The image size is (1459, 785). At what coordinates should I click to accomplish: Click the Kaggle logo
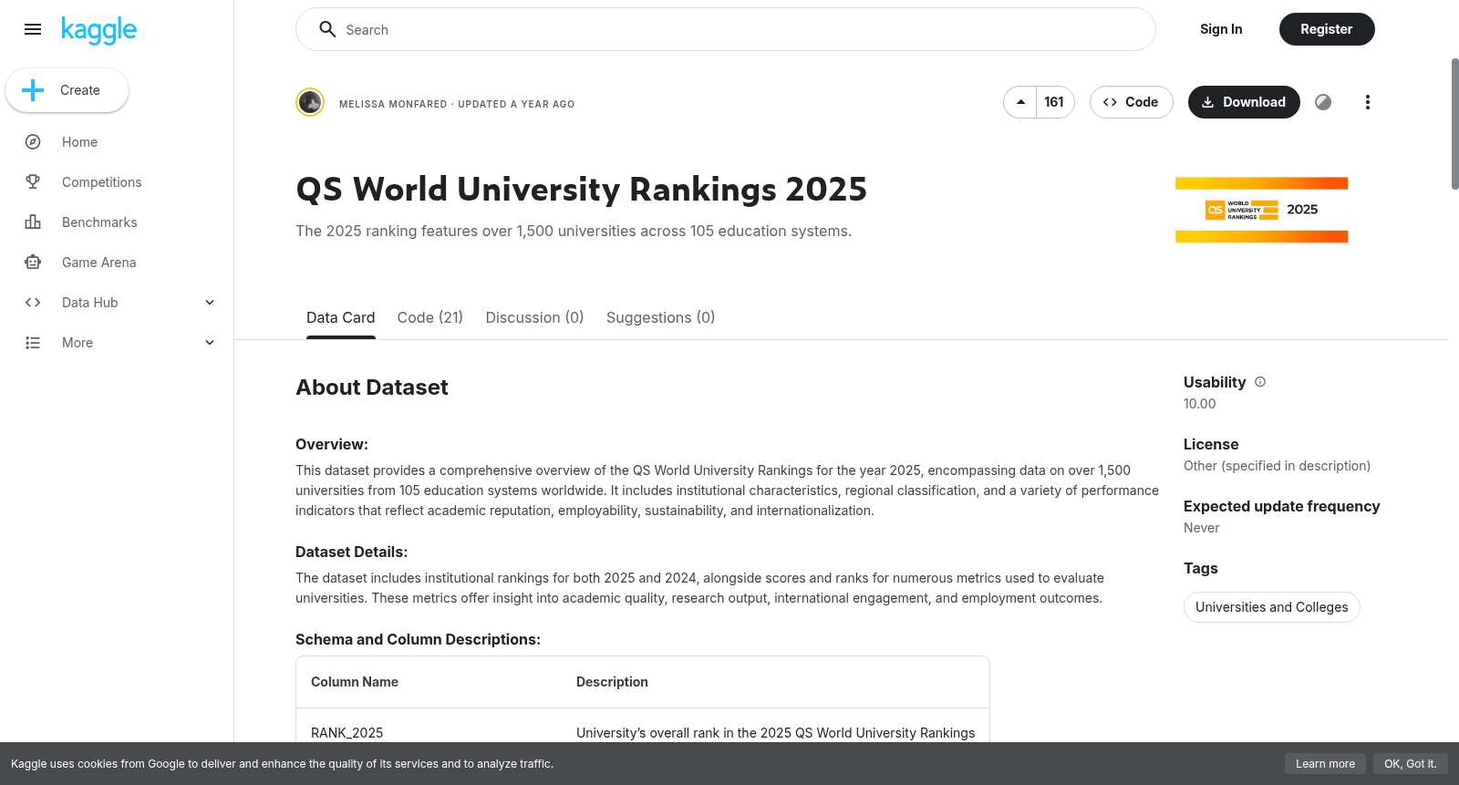98,30
